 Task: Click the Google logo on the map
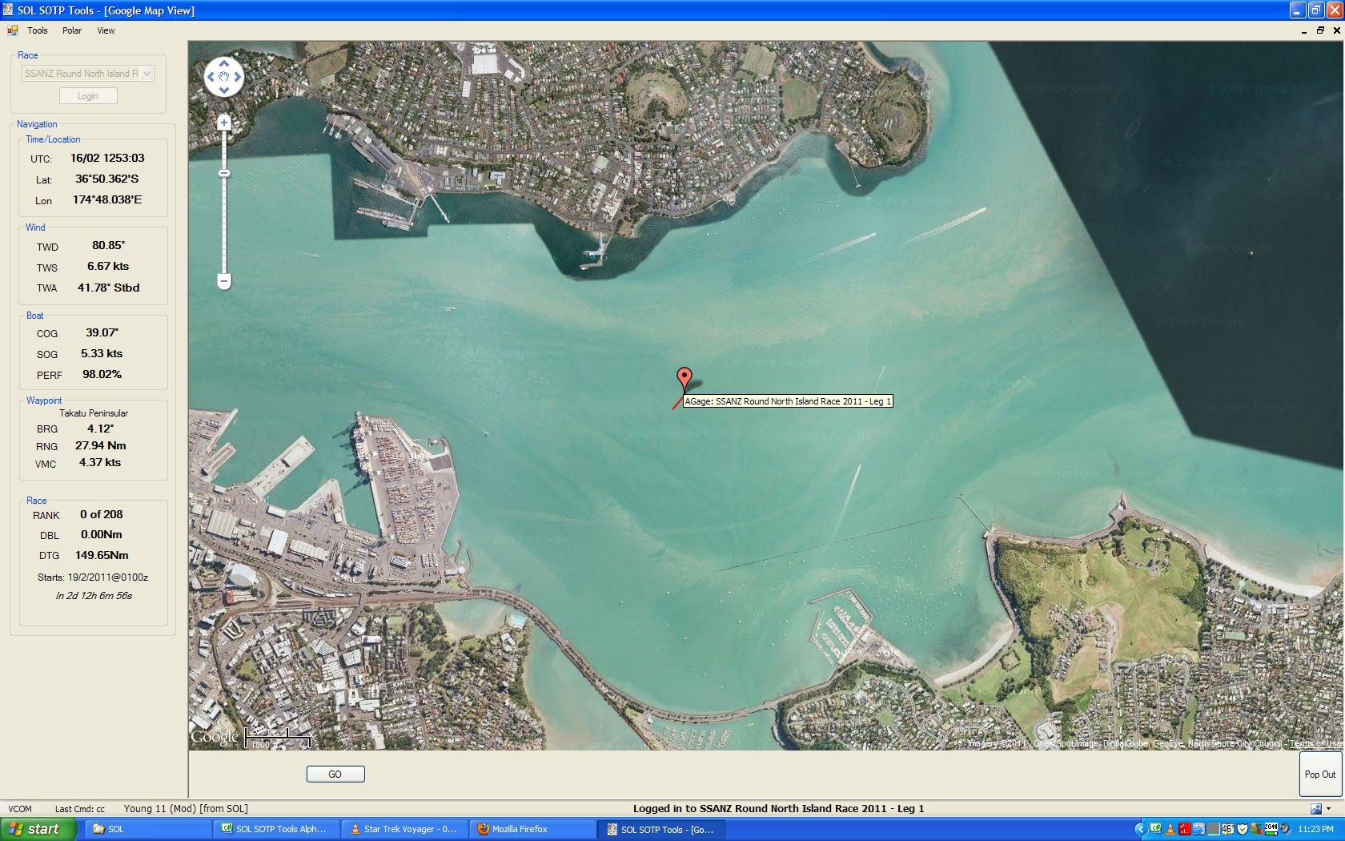click(x=215, y=737)
